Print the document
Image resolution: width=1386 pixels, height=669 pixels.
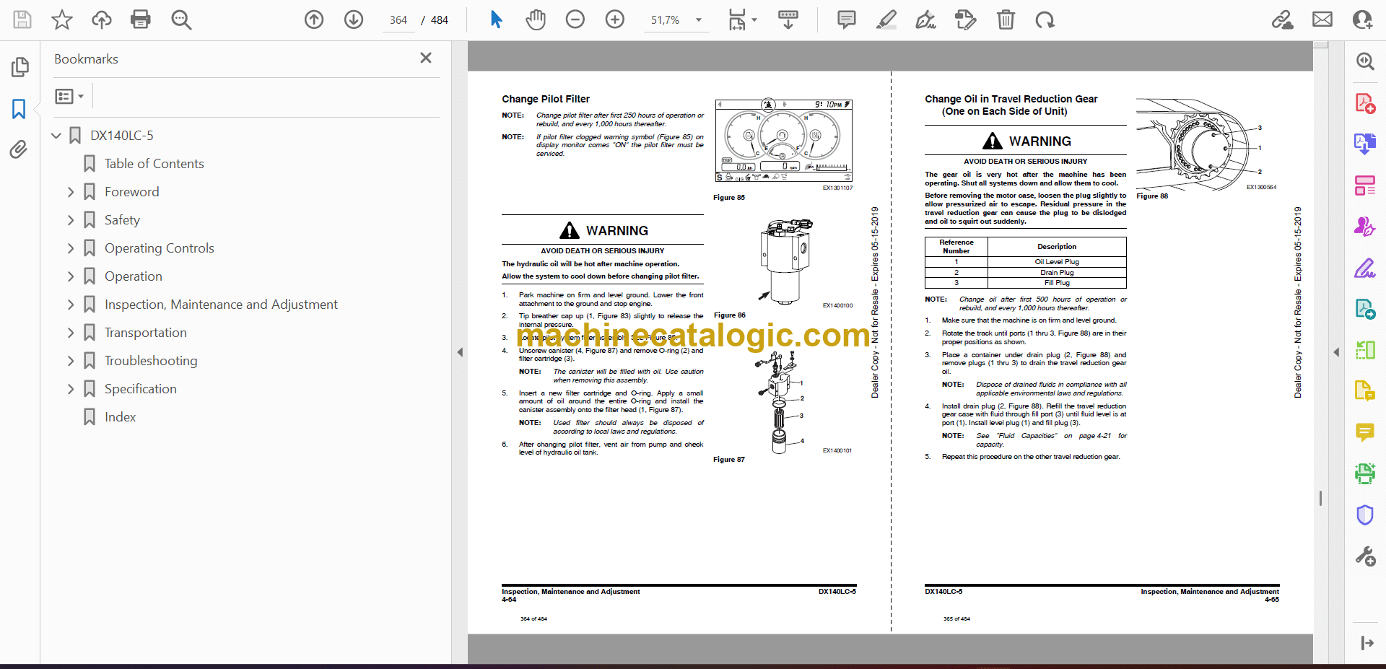pyautogui.click(x=141, y=19)
